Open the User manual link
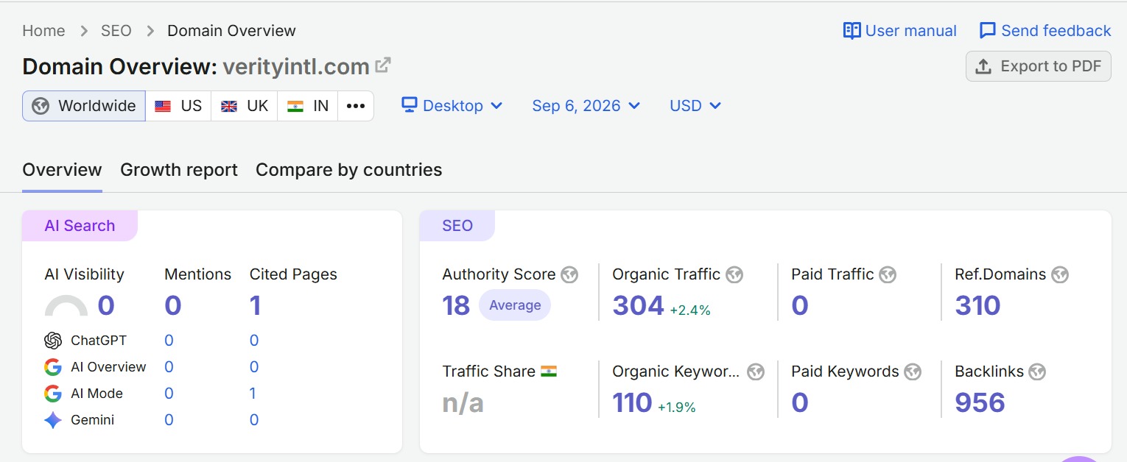 coord(900,31)
